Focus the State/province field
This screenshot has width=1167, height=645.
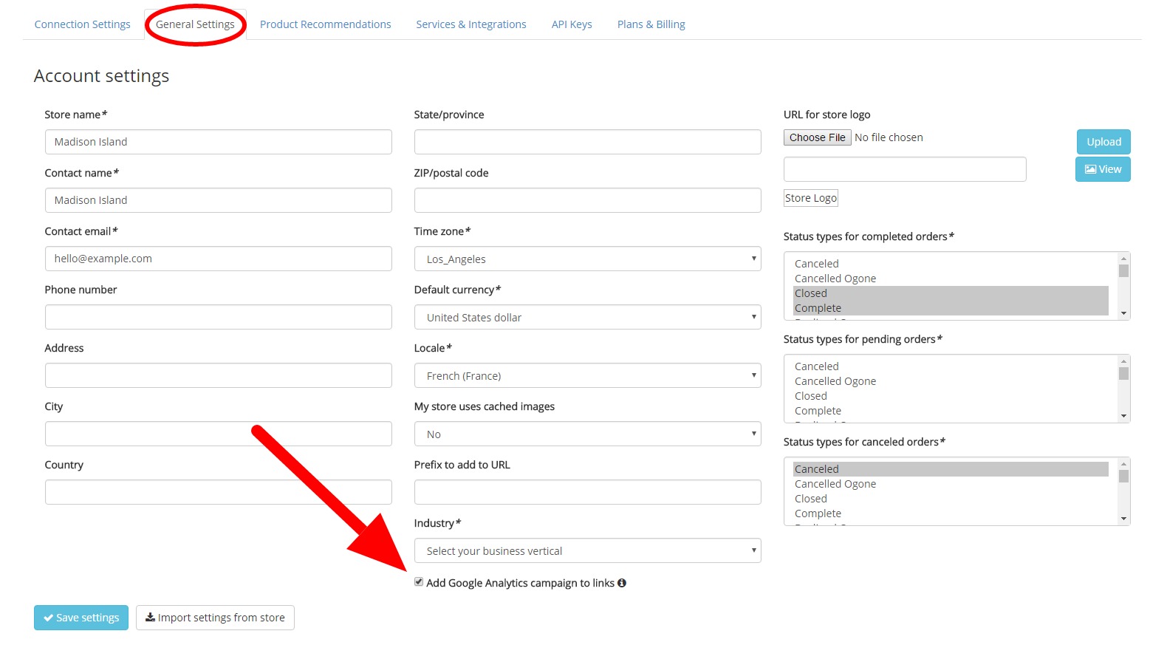click(x=587, y=142)
